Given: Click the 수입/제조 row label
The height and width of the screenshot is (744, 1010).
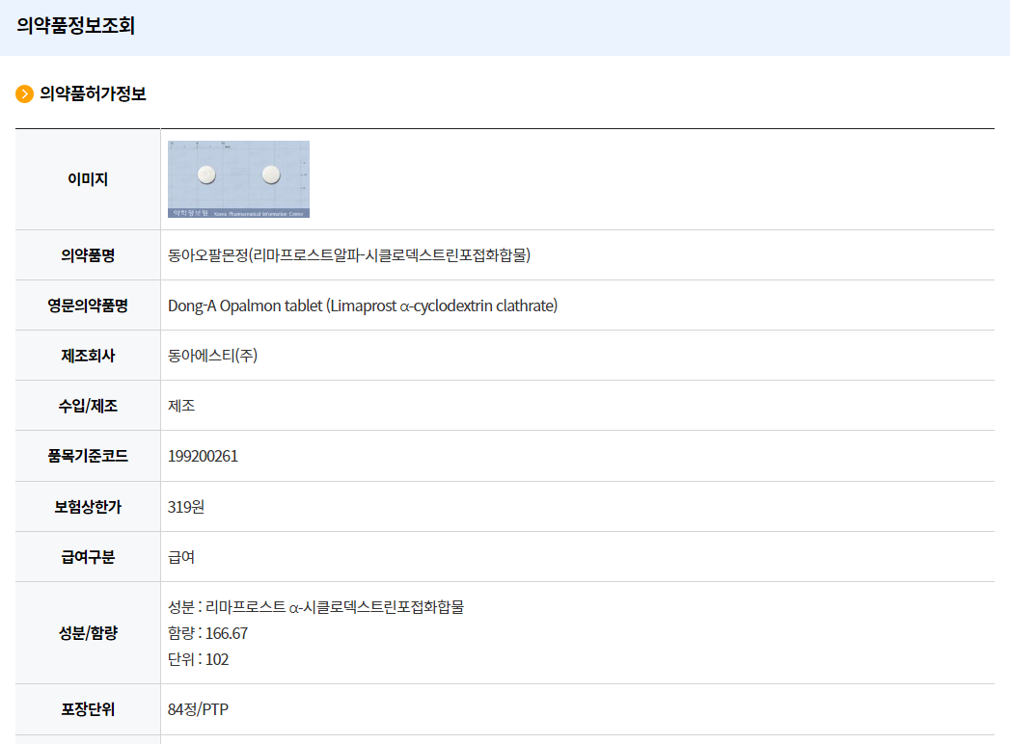Looking at the screenshot, I should point(88,406).
